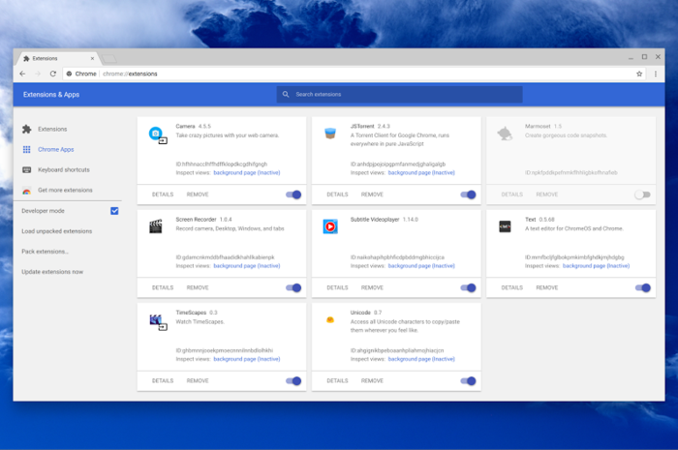The image size is (678, 450).
Task: Remove the Screen Recorder app
Action: coord(198,287)
